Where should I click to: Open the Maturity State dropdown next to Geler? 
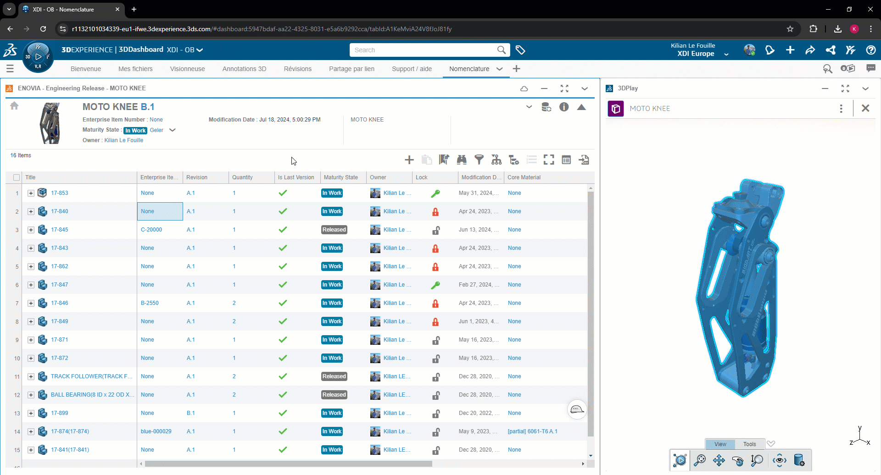coord(172,130)
